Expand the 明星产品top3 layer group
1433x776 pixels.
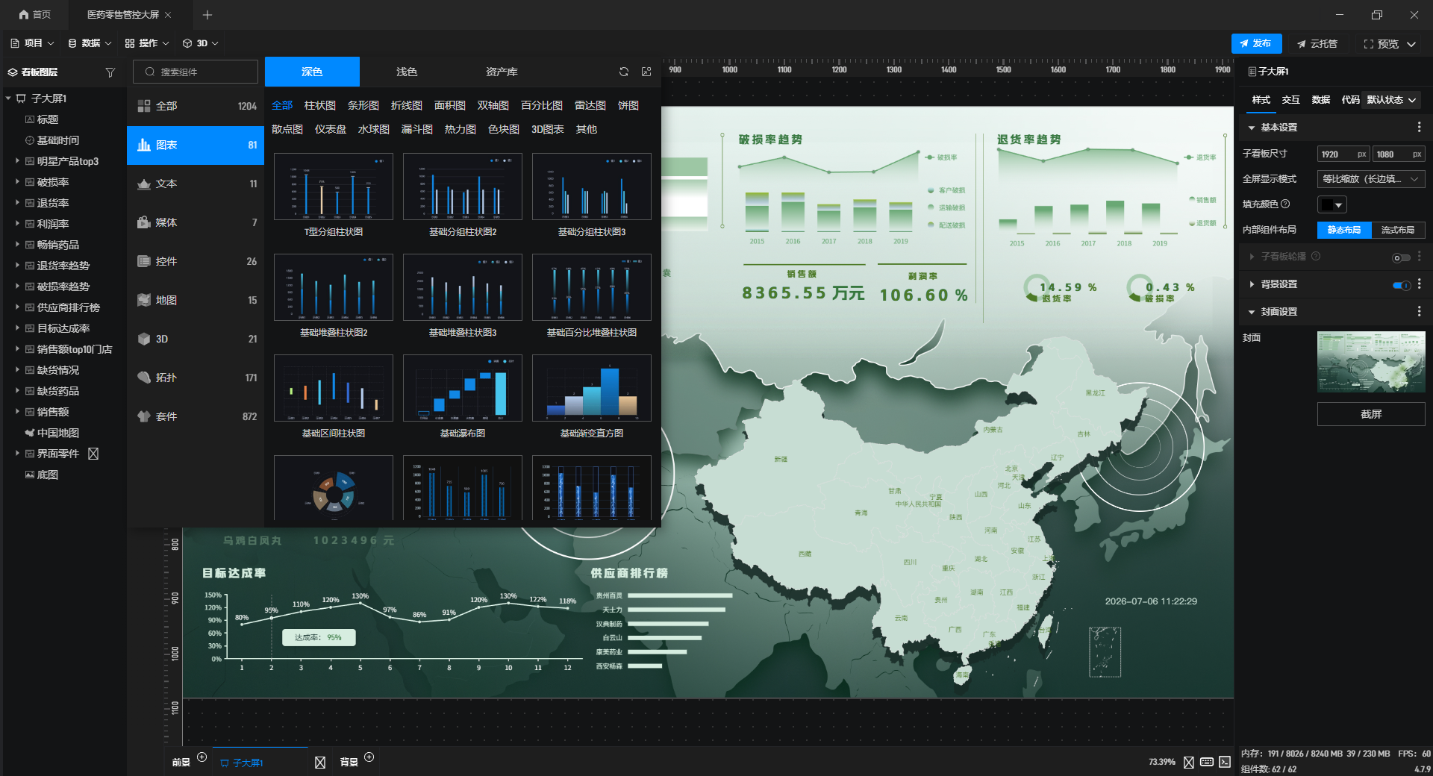click(17, 160)
